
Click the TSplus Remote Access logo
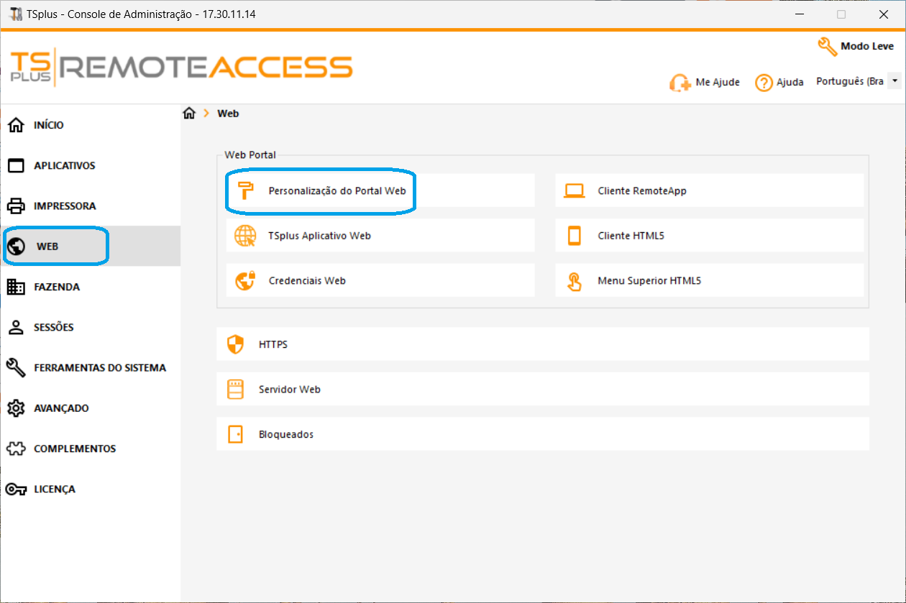pyautogui.click(x=182, y=68)
